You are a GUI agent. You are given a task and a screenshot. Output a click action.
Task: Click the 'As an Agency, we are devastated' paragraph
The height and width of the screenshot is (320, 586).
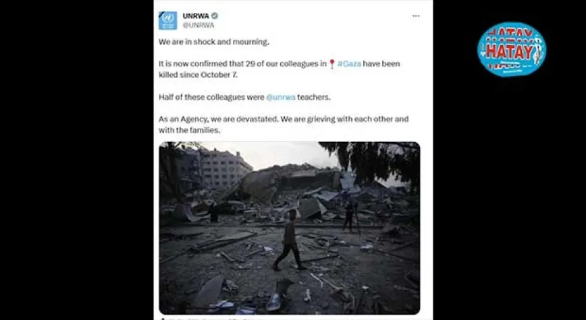pos(284,124)
